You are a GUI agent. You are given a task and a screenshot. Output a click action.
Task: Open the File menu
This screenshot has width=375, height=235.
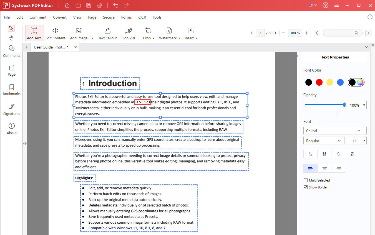(x=7, y=17)
